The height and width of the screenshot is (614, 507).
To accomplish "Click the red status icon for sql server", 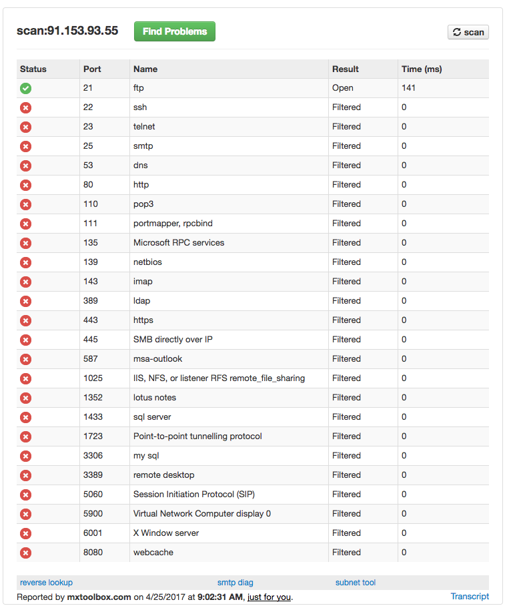I will 26,417.
